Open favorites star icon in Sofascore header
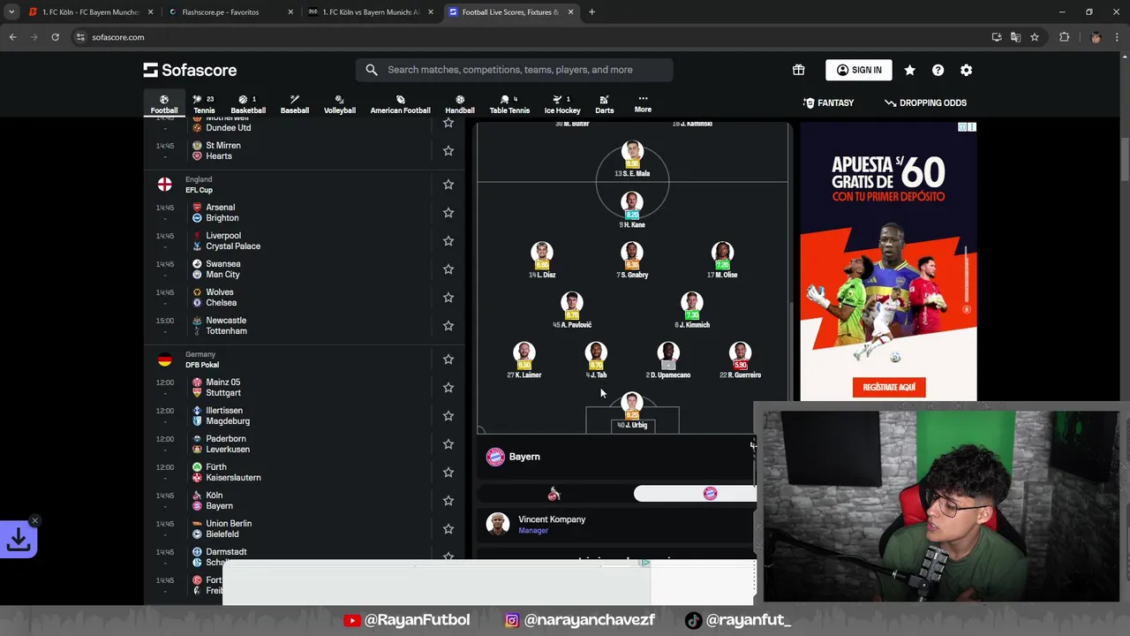Screen dimensions: 1130x636 [x=909, y=70]
